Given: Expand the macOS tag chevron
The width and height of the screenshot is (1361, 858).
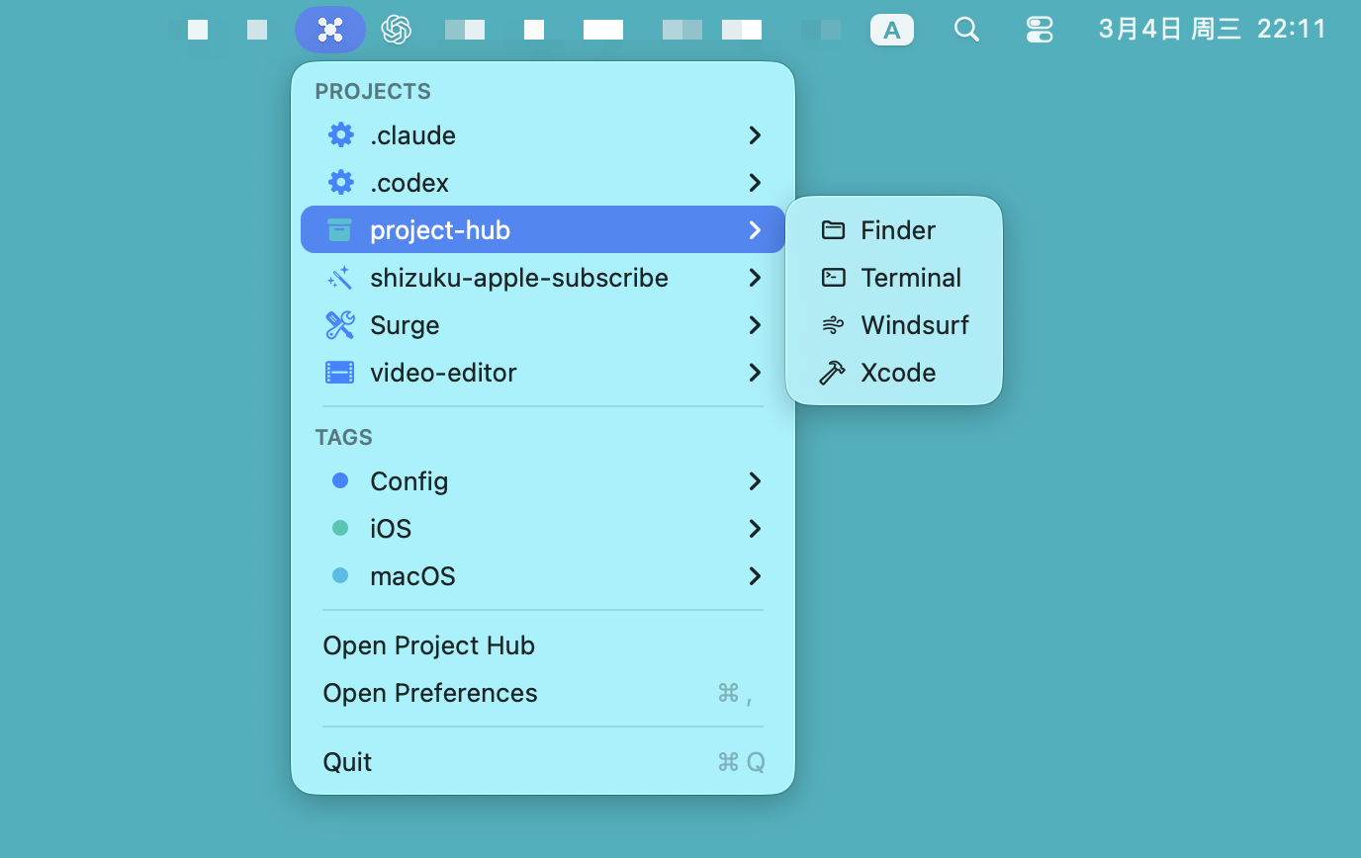Looking at the screenshot, I should (x=755, y=575).
